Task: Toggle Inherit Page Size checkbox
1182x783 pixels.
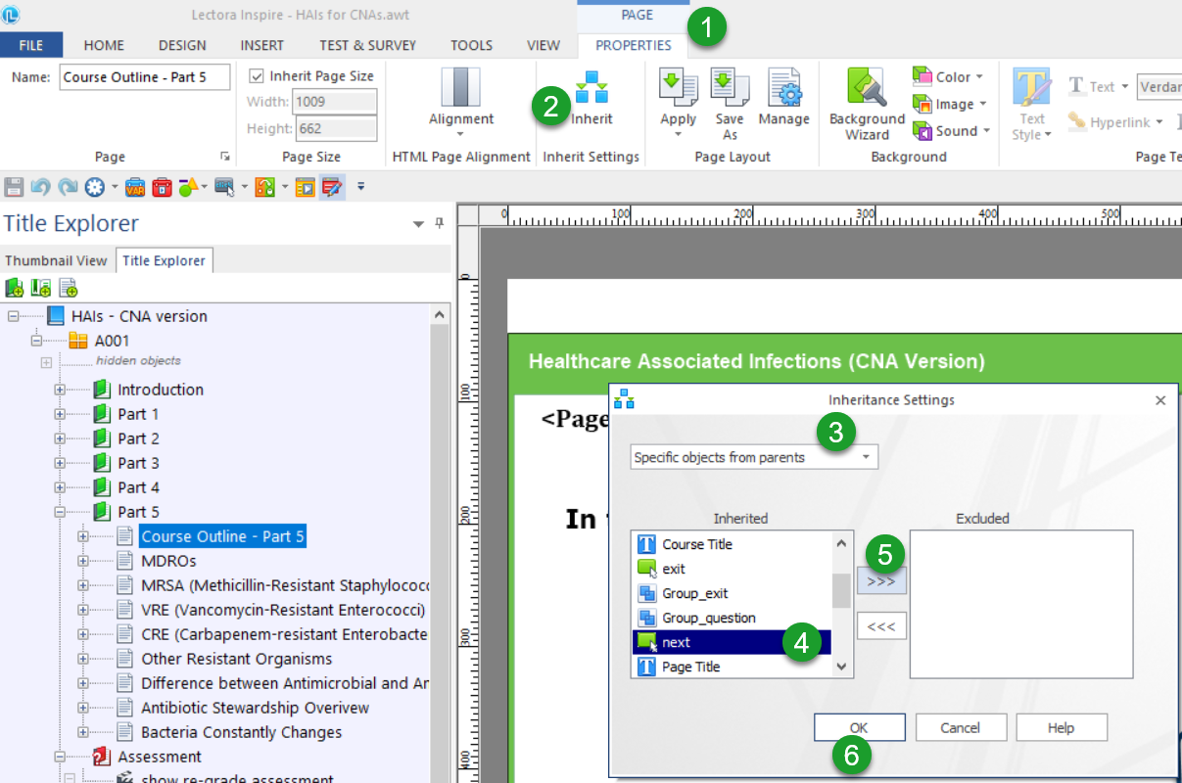Action: click(x=258, y=75)
